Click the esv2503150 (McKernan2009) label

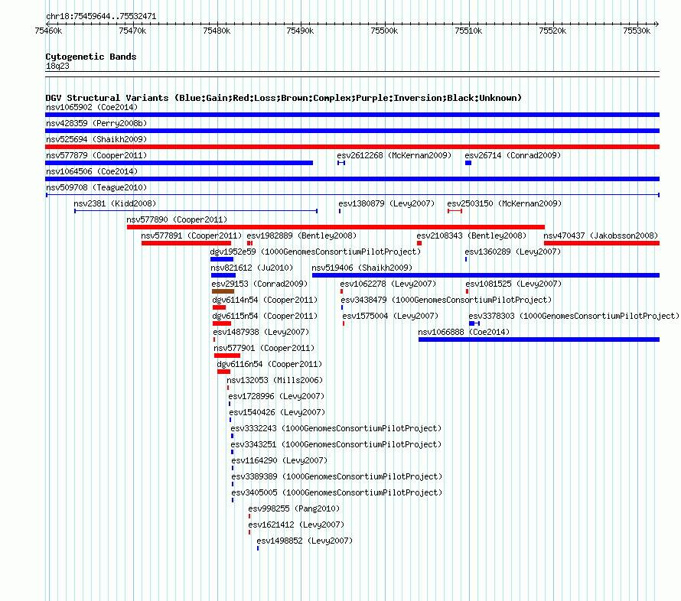coord(504,203)
